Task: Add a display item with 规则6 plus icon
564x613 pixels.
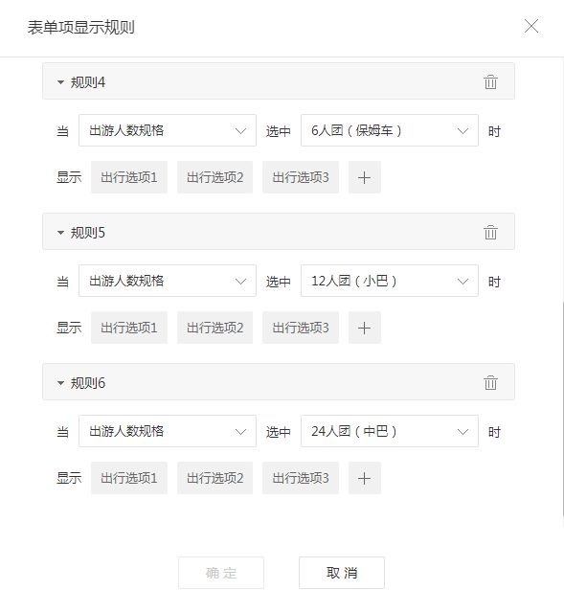Action: [x=364, y=478]
